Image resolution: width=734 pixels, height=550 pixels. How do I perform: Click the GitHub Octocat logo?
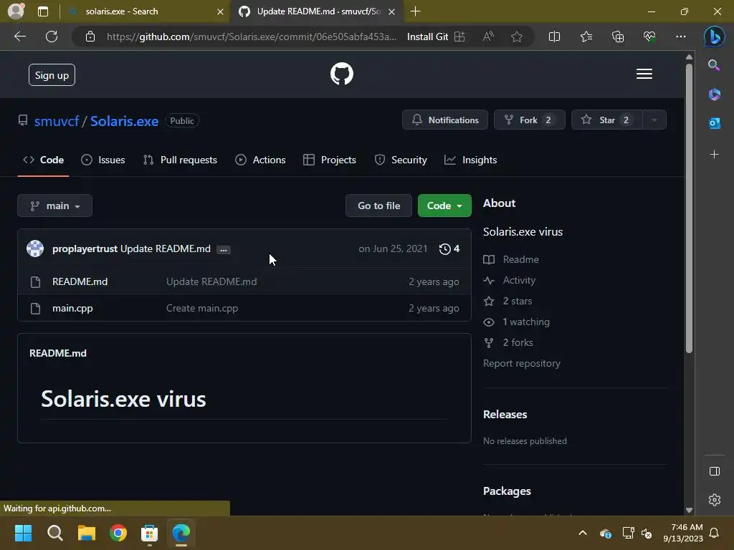coord(342,74)
